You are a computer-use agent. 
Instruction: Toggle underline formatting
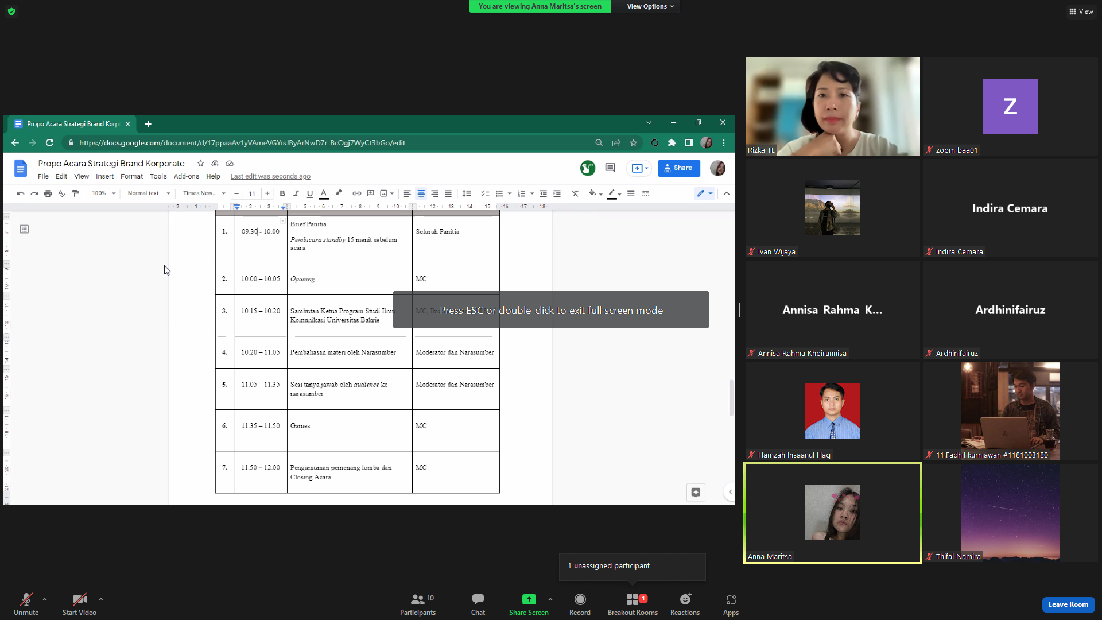(x=310, y=193)
